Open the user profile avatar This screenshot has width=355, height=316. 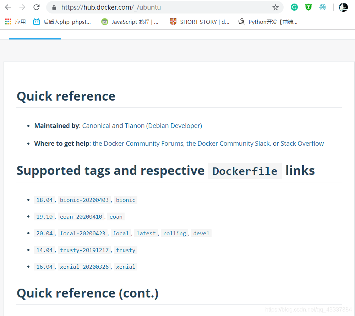point(343,7)
